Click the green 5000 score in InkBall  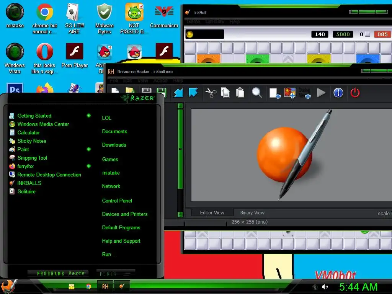[x=343, y=34]
